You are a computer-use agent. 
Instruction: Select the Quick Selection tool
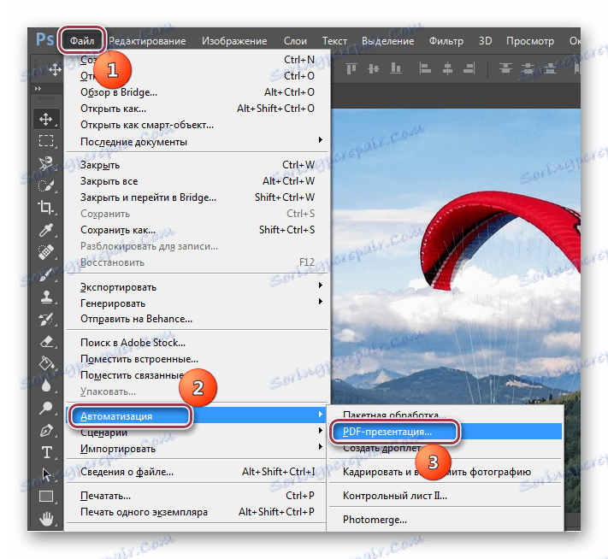coord(46,185)
